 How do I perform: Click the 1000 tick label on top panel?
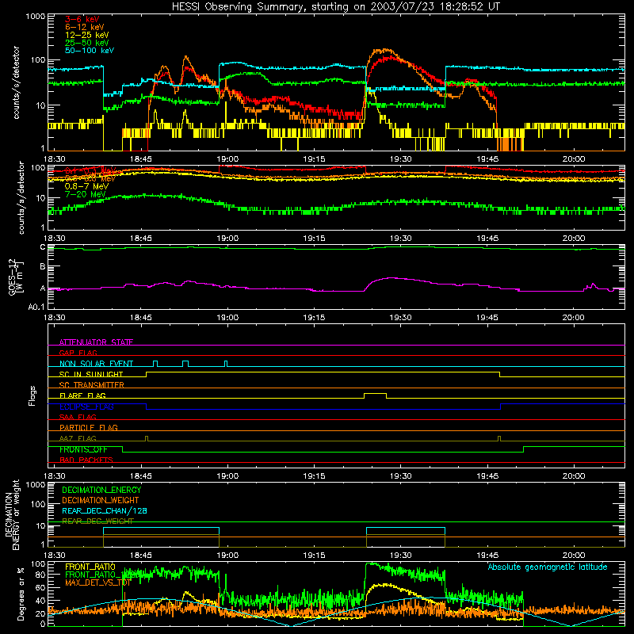click(x=36, y=17)
